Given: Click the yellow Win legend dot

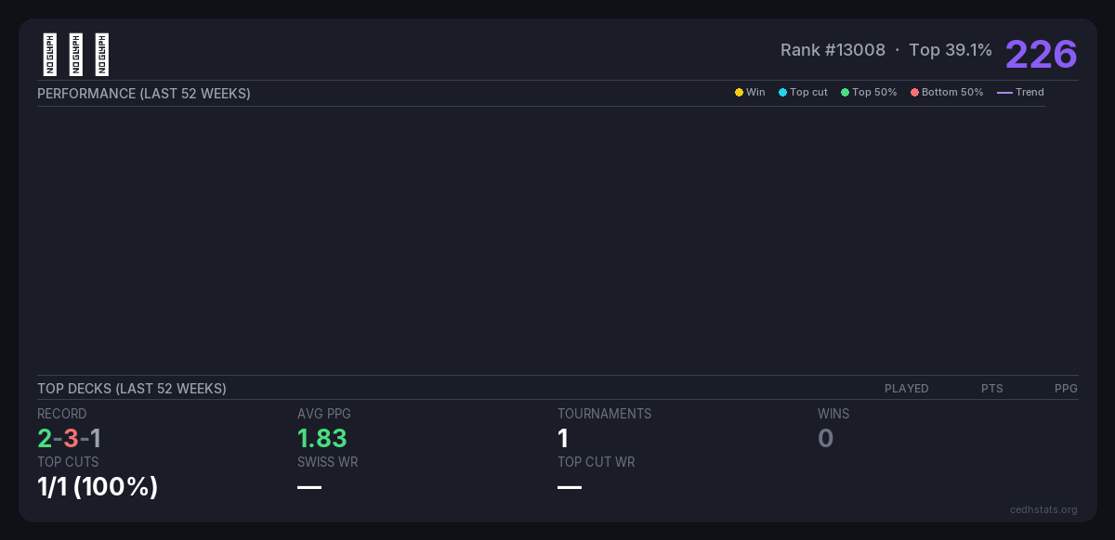Looking at the screenshot, I should click(x=739, y=93).
